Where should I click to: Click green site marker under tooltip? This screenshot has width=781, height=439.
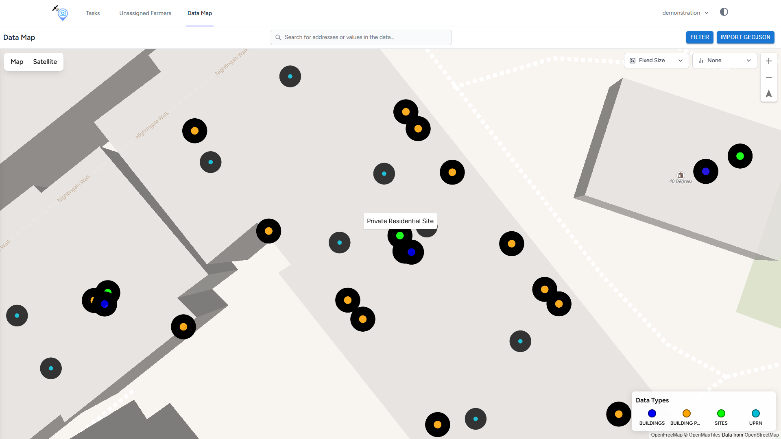click(399, 235)
